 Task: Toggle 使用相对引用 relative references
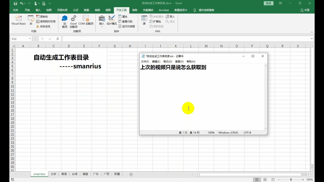coord(46,21)
